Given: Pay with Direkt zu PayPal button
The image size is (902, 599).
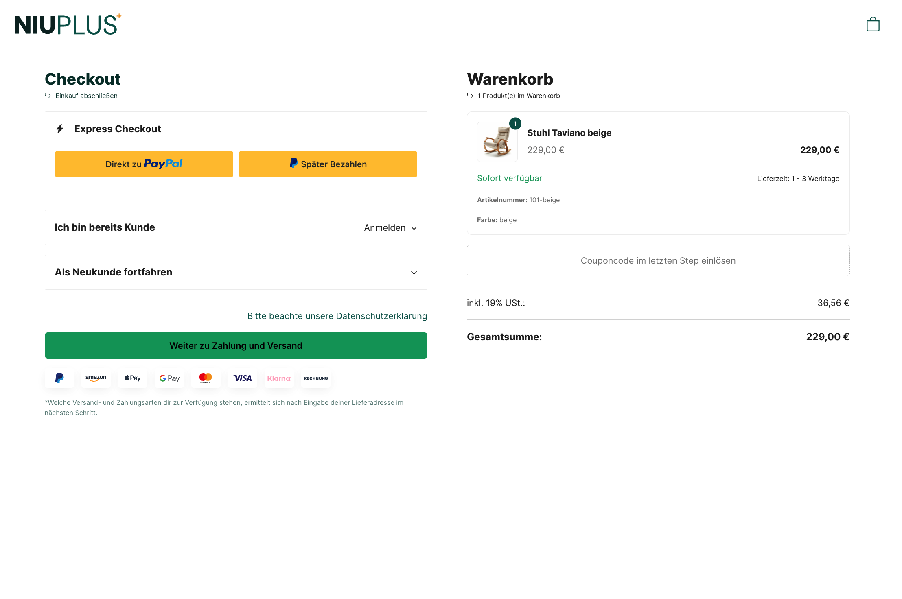Looking at the screenshot, I should click(144, 164).
